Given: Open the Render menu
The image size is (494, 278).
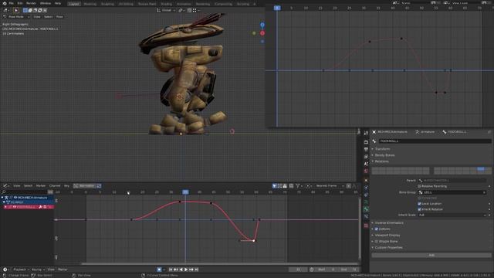Looking at the screenshot, I should tap(31, 3).
